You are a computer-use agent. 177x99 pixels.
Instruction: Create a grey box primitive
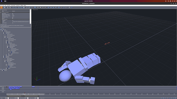pyautogui.click(x=38, y=7)
